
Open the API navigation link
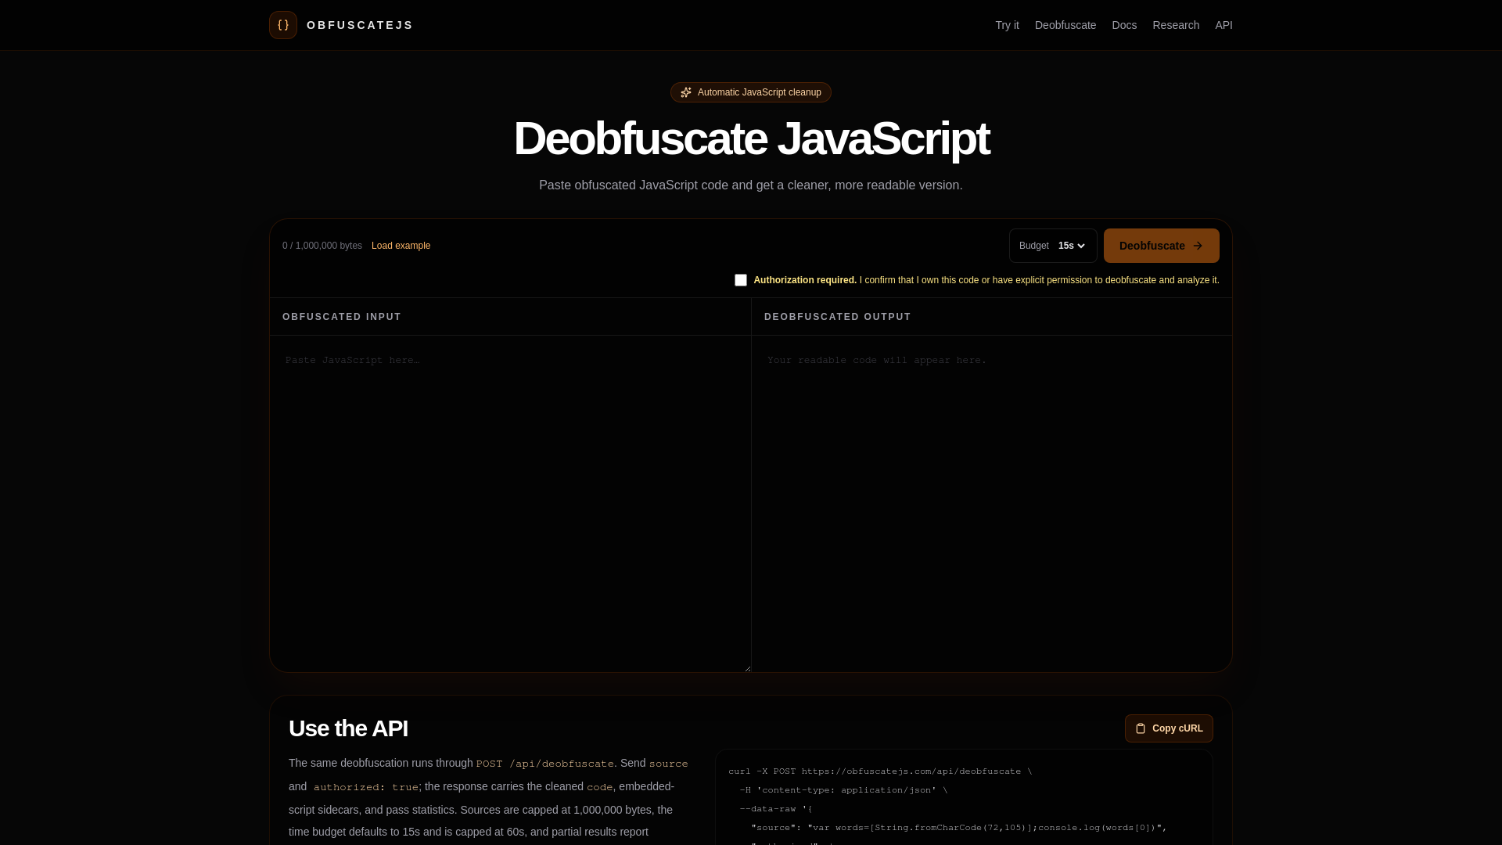1224,25
